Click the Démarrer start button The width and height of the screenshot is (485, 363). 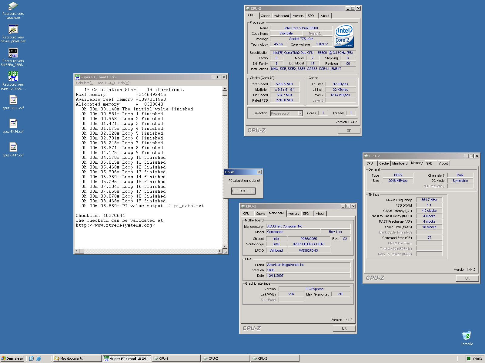pyautogui.click(x=12, y=358)
